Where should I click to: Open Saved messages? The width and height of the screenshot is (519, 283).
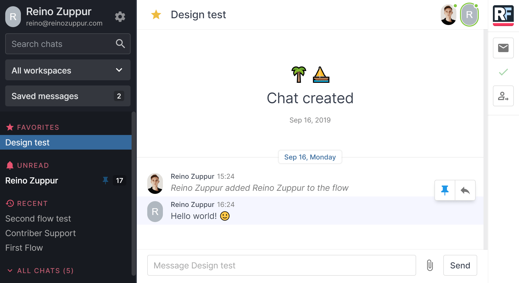coord(68,96)
